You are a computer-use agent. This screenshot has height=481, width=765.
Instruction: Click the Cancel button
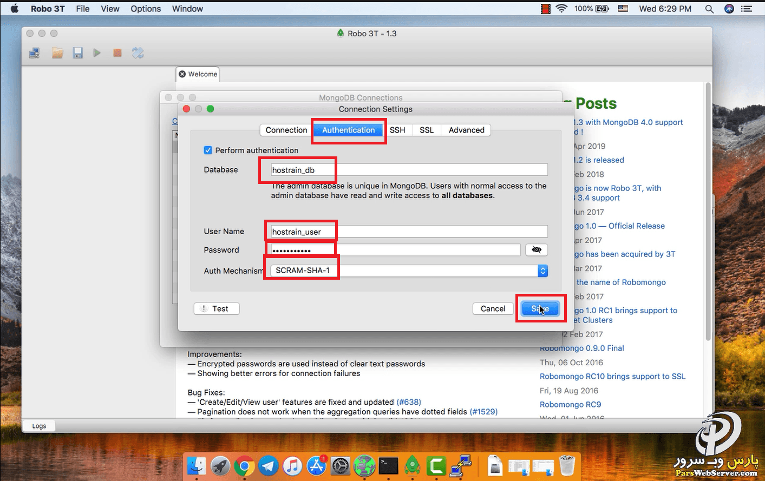[x=493, y=308]
